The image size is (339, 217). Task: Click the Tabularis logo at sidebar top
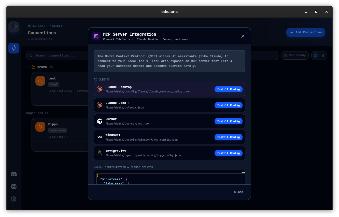(13, 27)
